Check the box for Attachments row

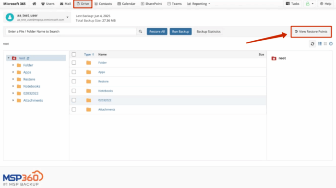(x=74, y=110)
